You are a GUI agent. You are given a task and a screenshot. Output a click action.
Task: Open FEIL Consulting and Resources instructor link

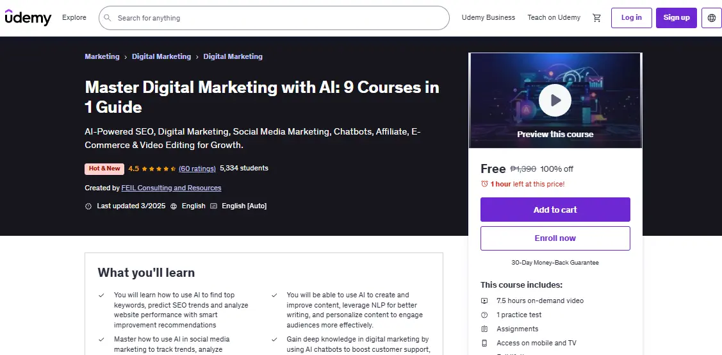pos(171,188)
